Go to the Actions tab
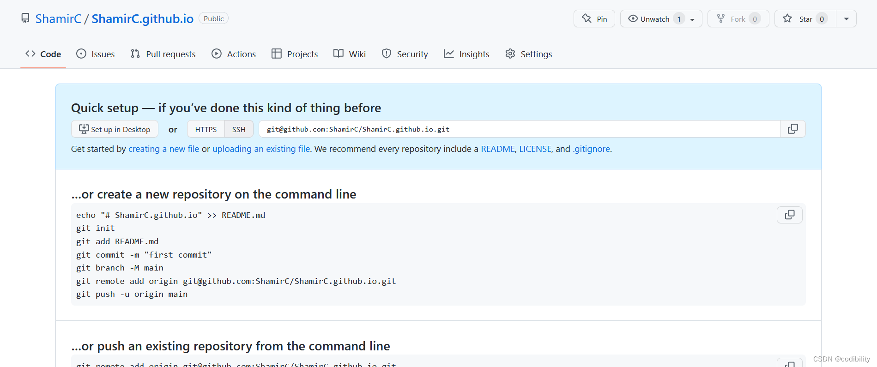Image resolution: width=877 pixels, height=367 pixels. pos(234,54)
